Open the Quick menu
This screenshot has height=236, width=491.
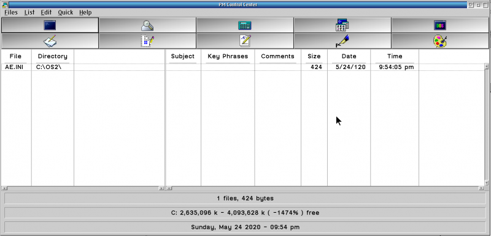66,12
